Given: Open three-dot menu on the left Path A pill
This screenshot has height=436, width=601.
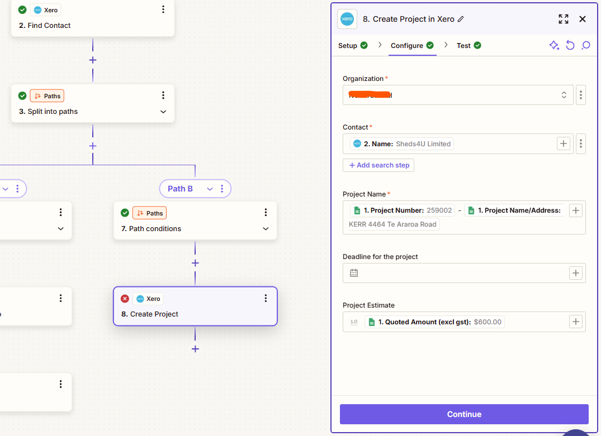Looking at the screenshot, I should tap(17, 189).
